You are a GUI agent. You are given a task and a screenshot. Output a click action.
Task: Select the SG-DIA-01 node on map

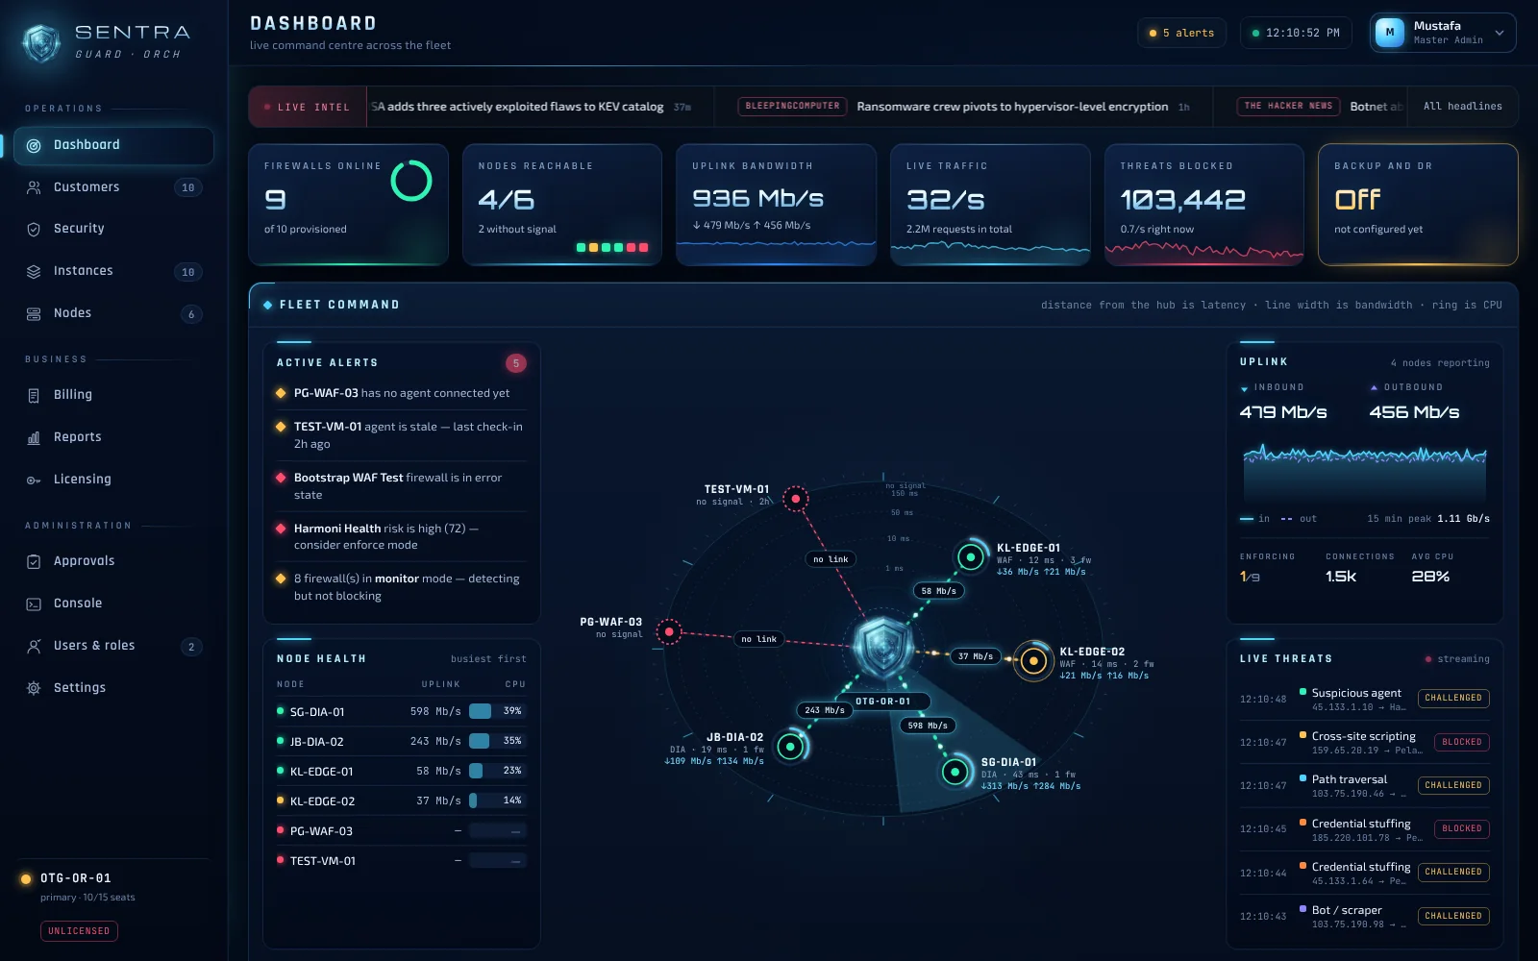955,771
